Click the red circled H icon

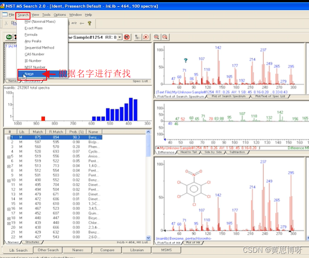tap(127, 37)
